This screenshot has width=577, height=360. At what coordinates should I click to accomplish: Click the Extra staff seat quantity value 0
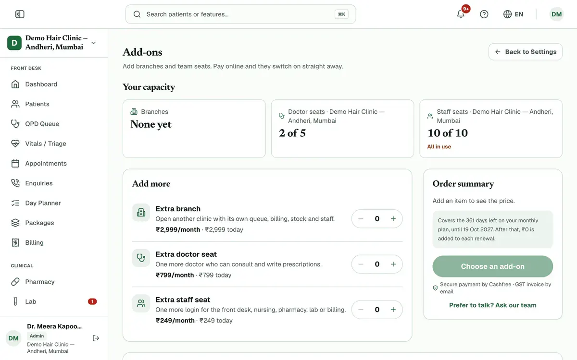(377, 310)
